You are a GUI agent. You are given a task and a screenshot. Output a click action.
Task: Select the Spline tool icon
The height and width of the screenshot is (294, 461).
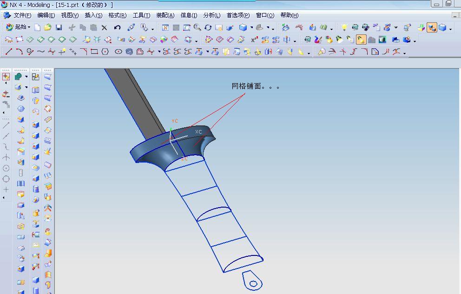40,52
